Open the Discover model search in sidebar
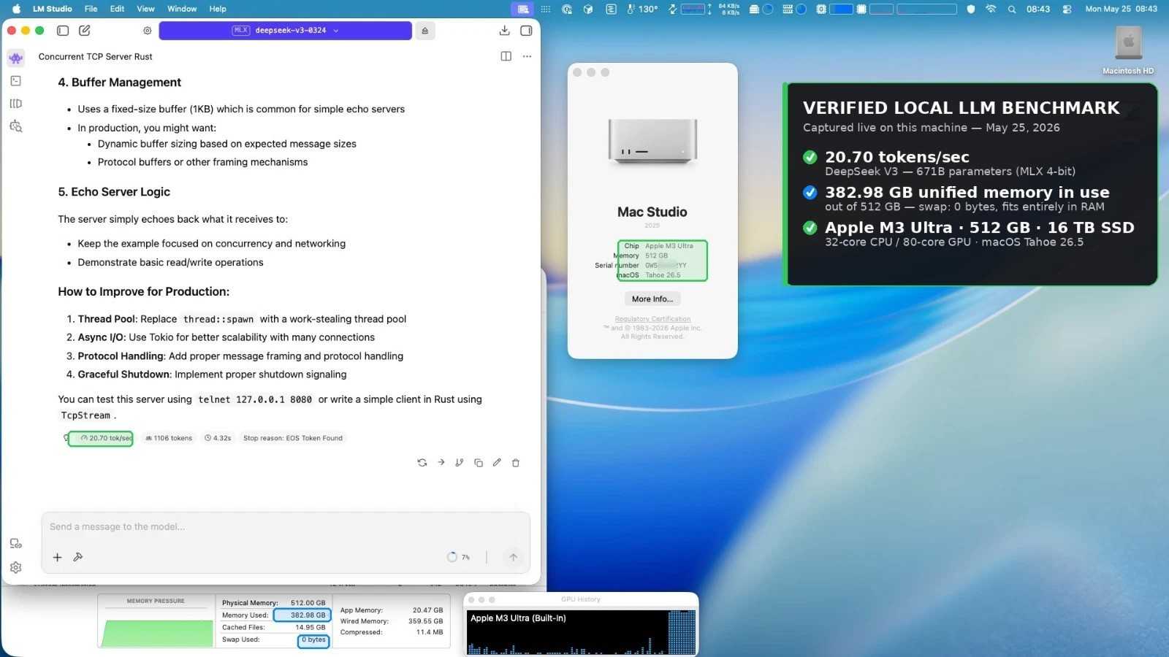This screenshot has width=1169, height=657. (x=16, y=126)
